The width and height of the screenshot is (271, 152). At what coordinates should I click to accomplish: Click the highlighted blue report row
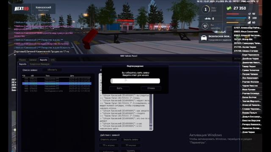coord(57,84)
